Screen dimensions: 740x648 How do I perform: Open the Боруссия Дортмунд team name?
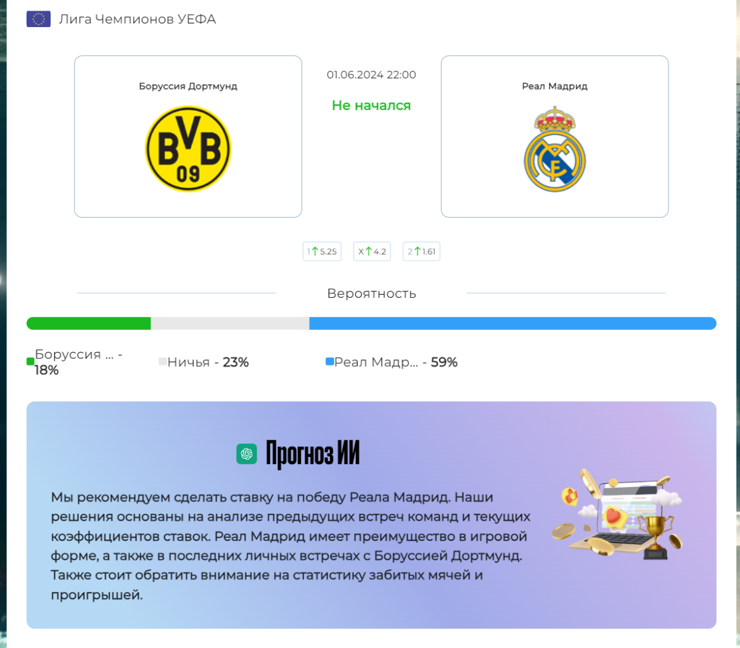click(x=188, y=86)
